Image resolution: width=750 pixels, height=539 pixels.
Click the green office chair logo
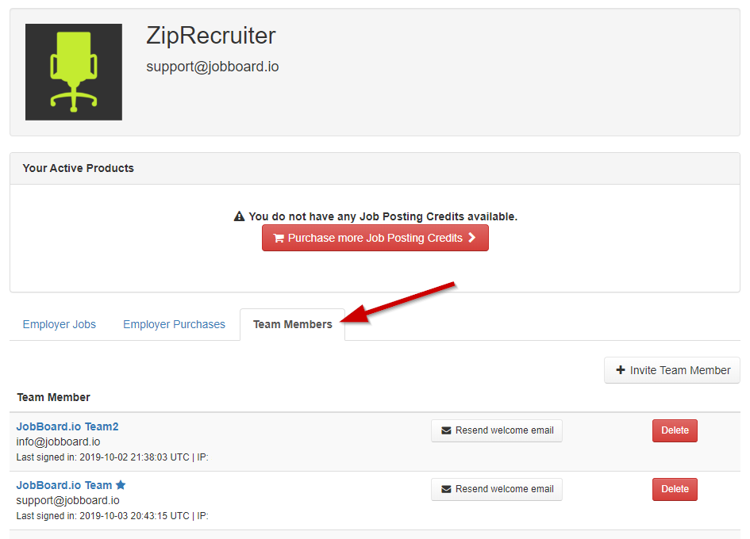coord(74,72)
